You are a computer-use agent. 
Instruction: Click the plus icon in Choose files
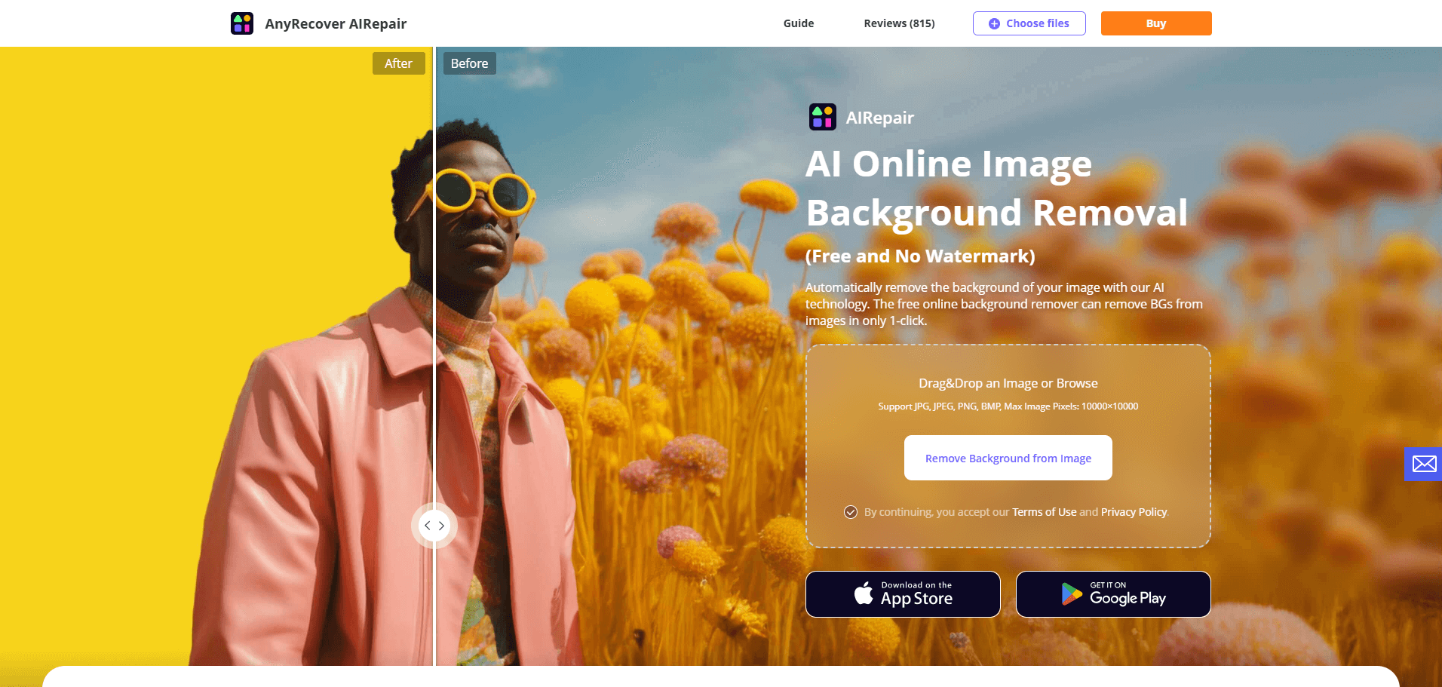click(995, 23)
